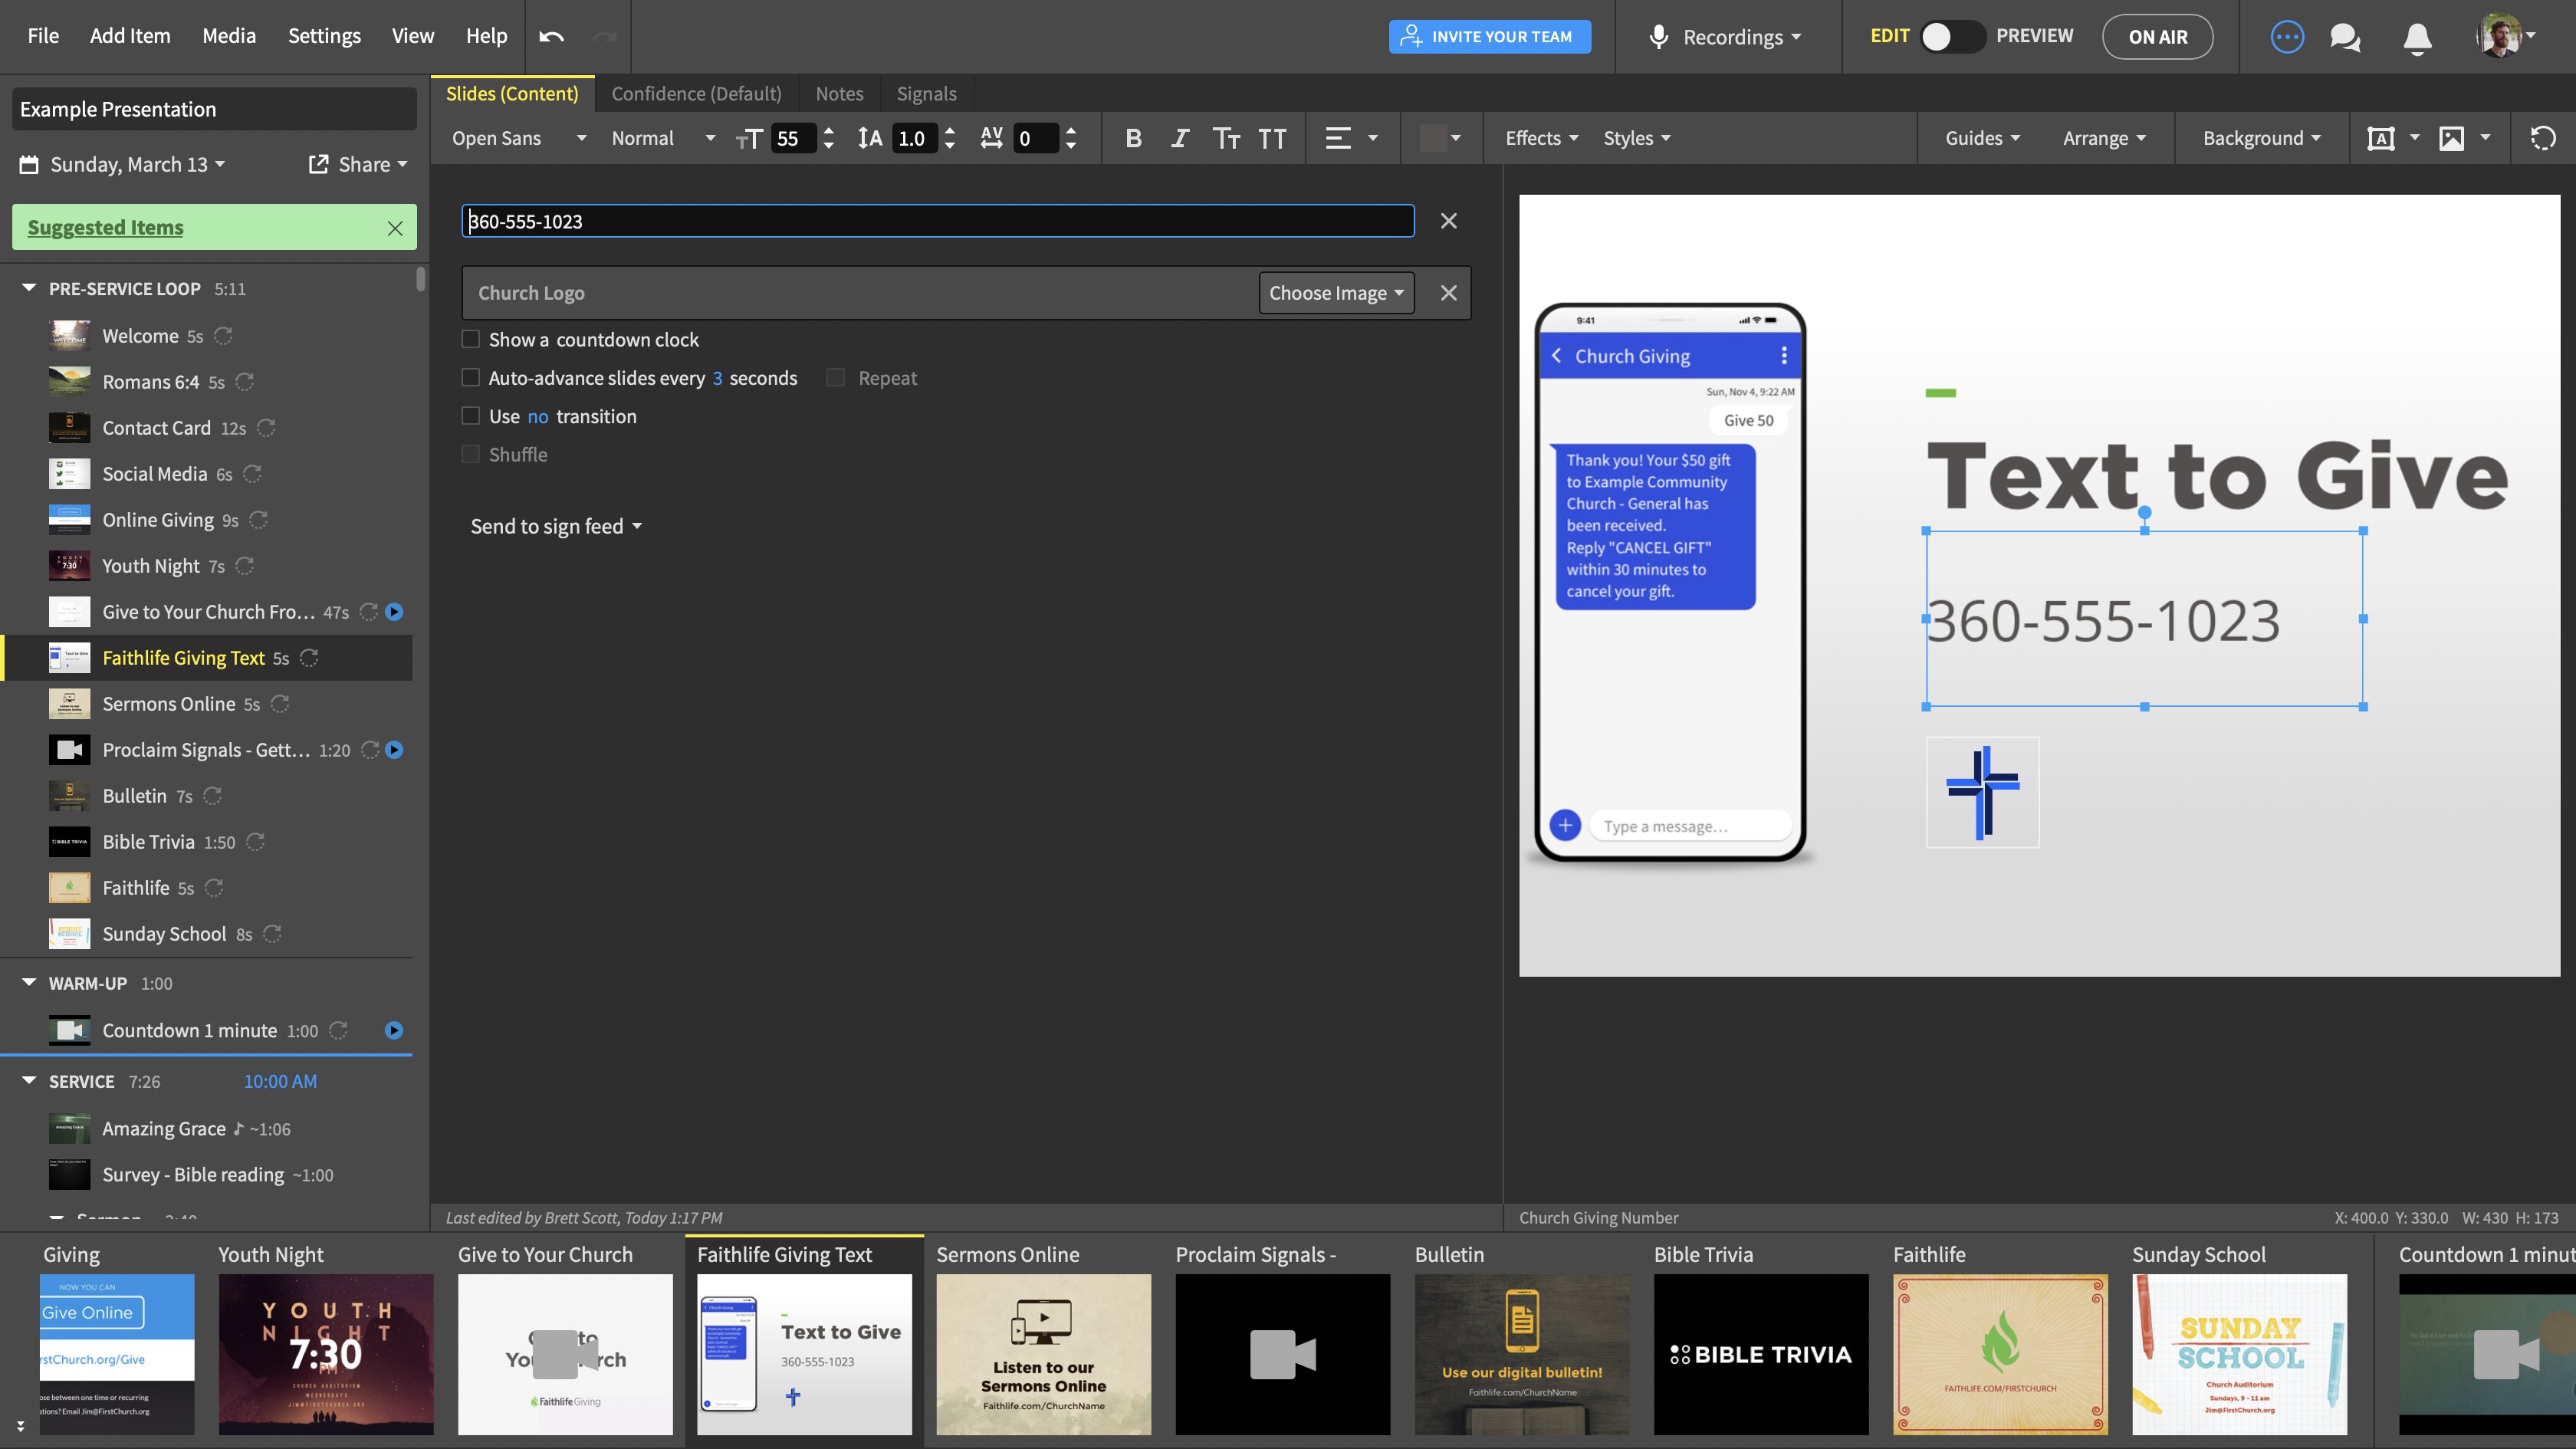
Task: Open the Guides dropdown
Action: pyautogui.click(x=1982, y=138)
